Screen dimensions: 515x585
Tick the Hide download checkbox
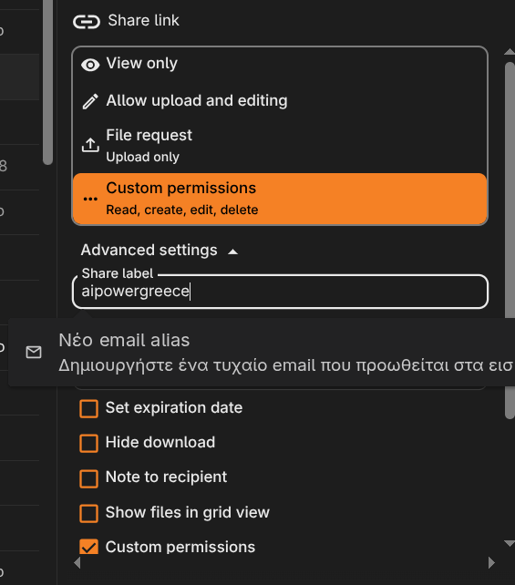88,443
